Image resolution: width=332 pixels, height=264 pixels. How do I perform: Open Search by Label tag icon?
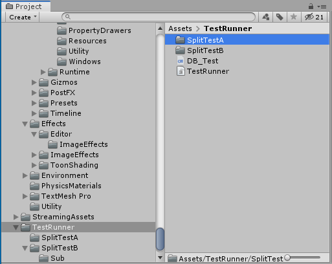280,17
